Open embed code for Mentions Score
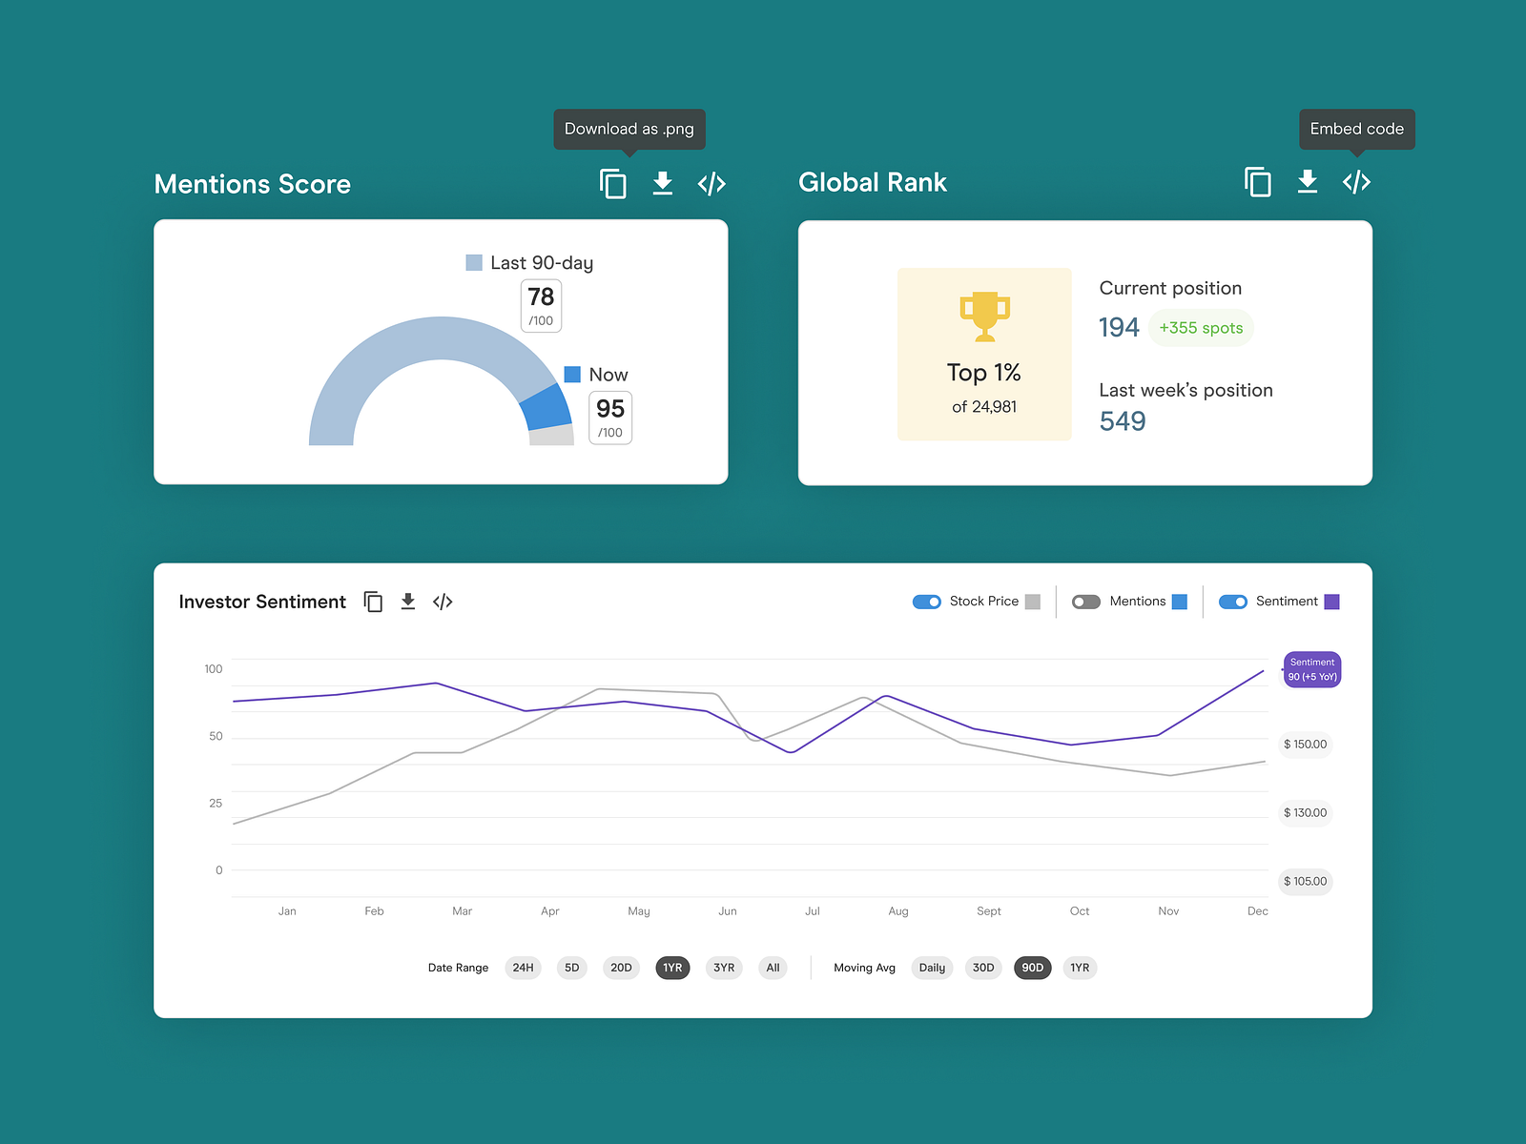 pos(712,183)
